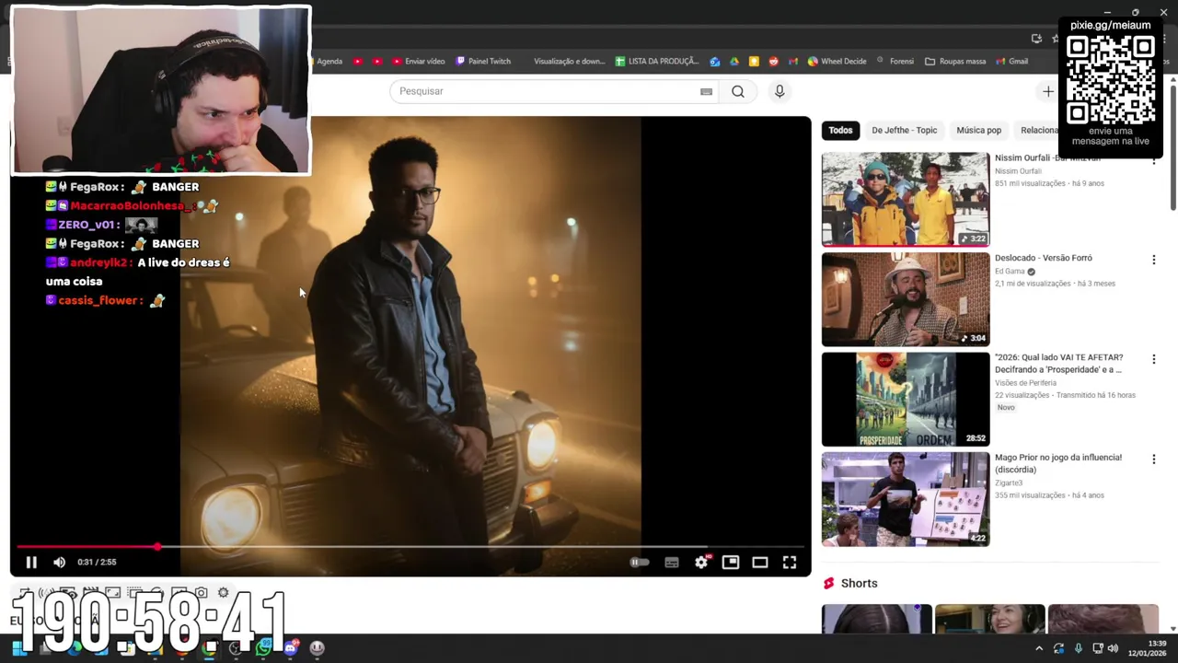This screenshot has height=663, width=1178.
Task: Open the on-screen keyboard icon in the search box
Action: pyautogui.click(x=706, y=91)
